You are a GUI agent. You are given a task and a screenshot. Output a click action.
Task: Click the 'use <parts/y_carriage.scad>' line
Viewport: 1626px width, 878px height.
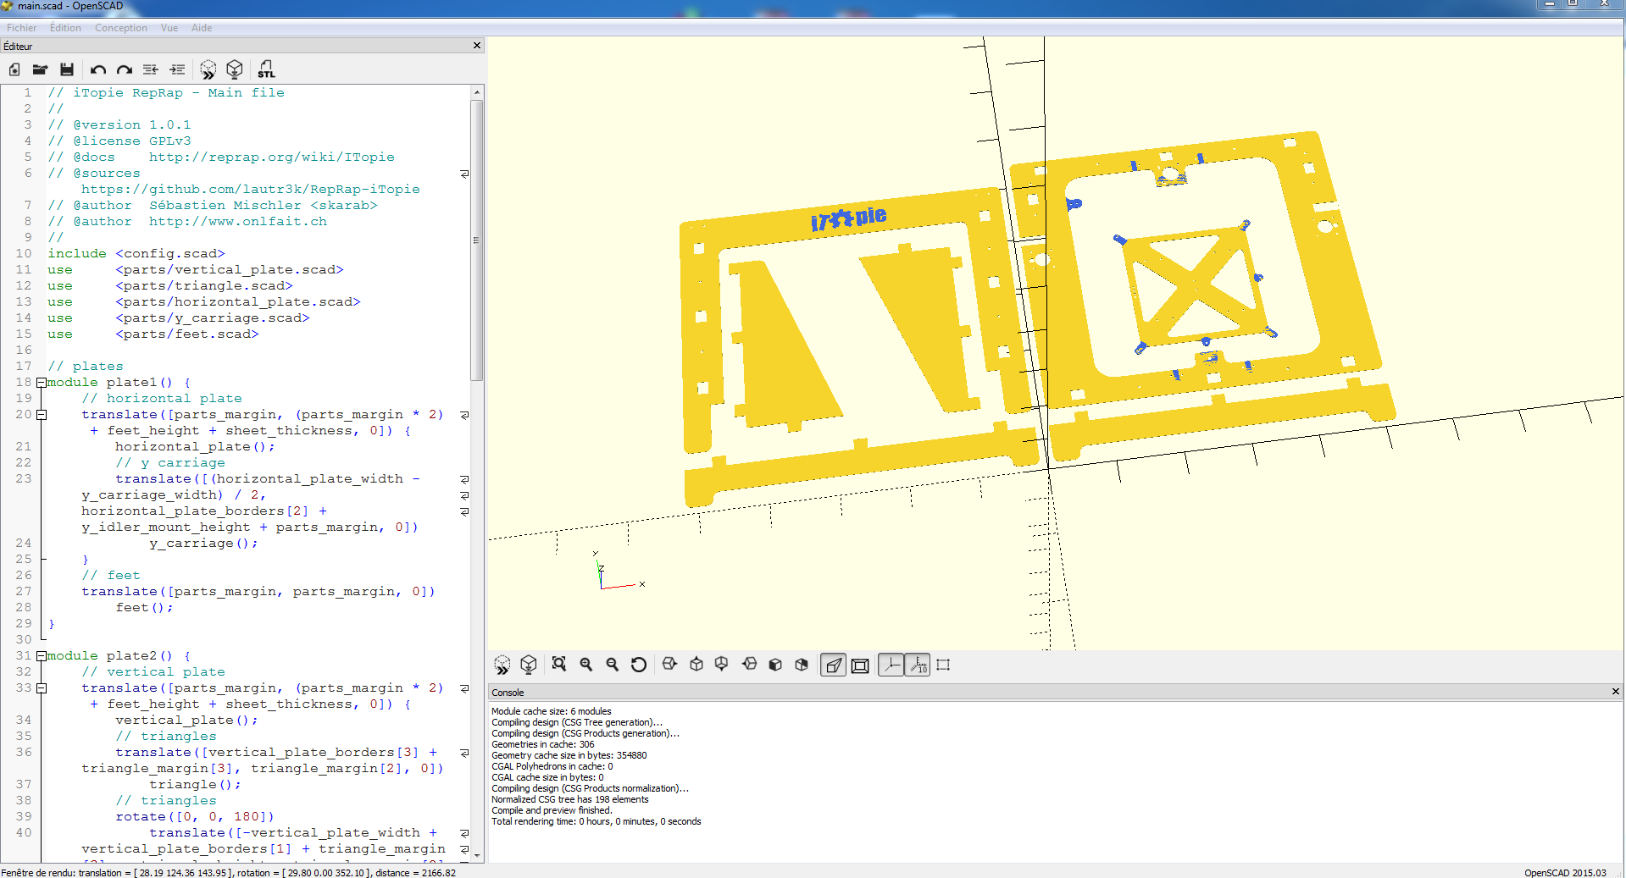coord(179,318)
